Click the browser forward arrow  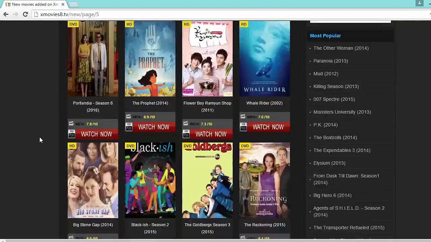(15, 14)
